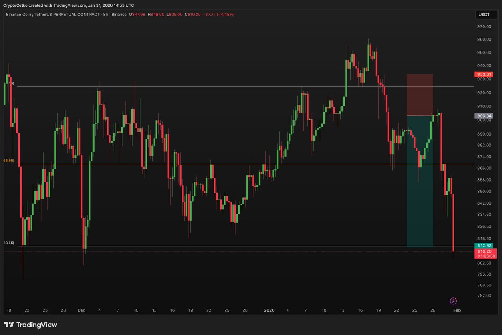Click the low value L805.00
Screen dimensions: 502x335
tap(174, 15)
